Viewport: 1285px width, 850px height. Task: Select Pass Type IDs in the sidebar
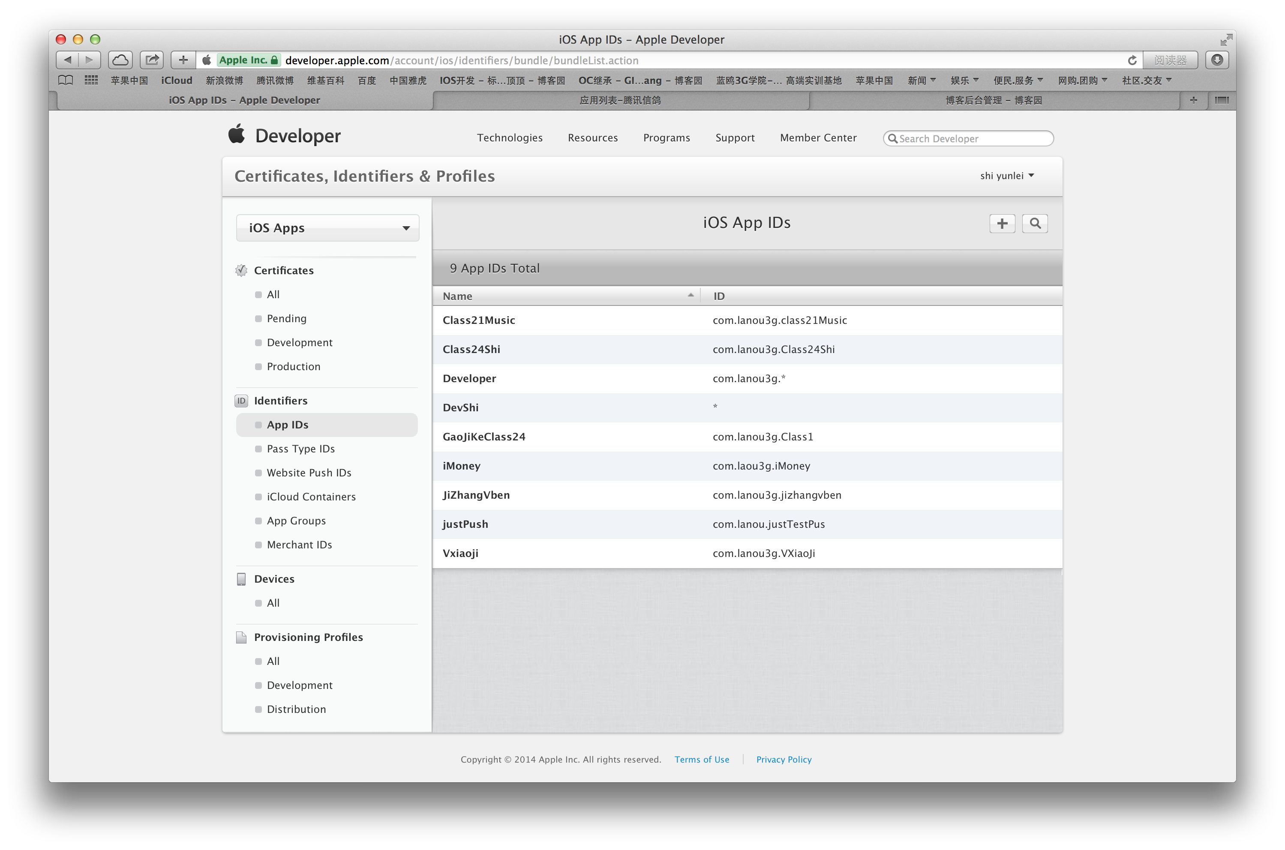coord(300,448)
